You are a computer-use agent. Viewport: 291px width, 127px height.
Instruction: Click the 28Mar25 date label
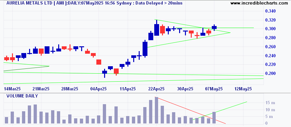70,89
